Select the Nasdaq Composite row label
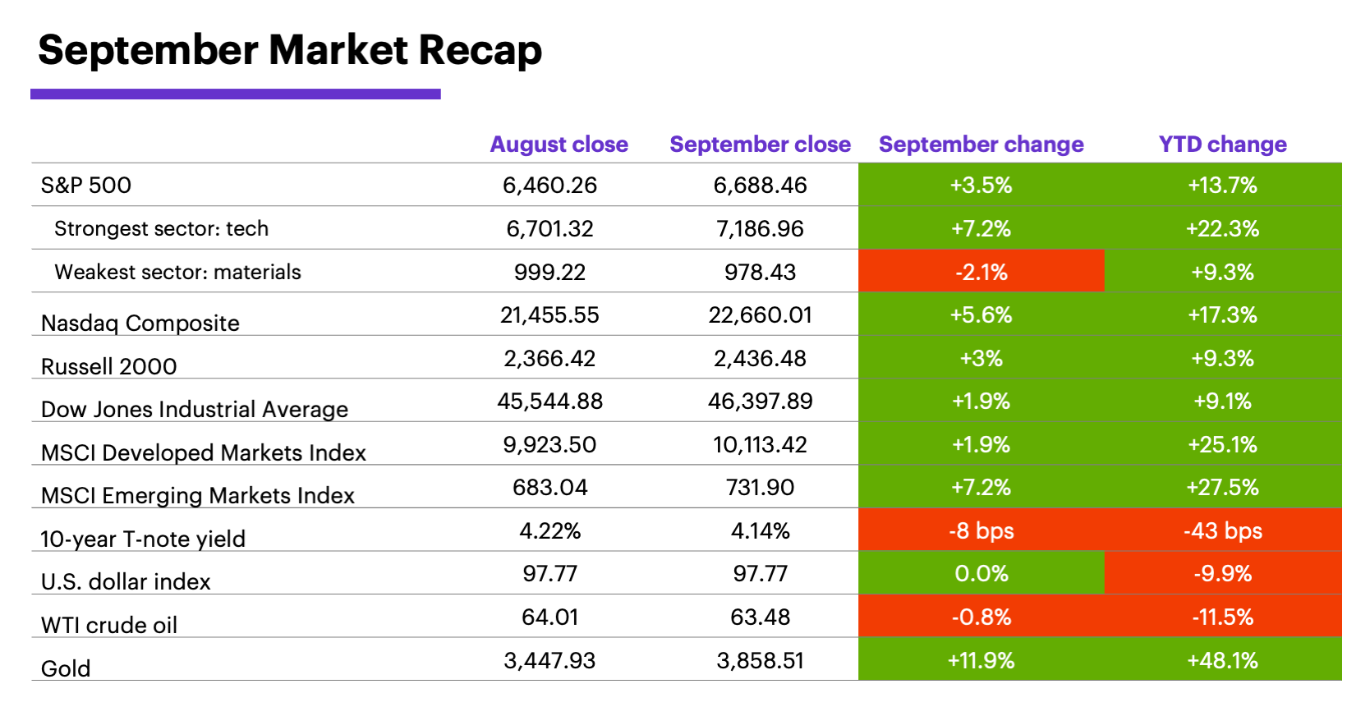1370x716 pixels. [140, 323]
